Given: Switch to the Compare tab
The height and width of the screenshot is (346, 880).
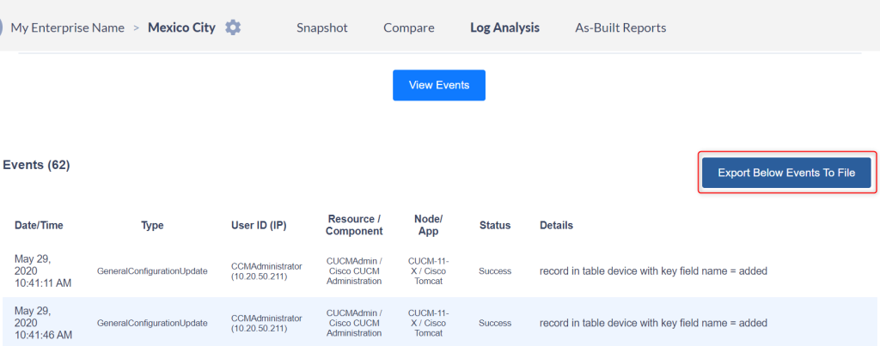Looking at the screenshot, I should (408, 27).
